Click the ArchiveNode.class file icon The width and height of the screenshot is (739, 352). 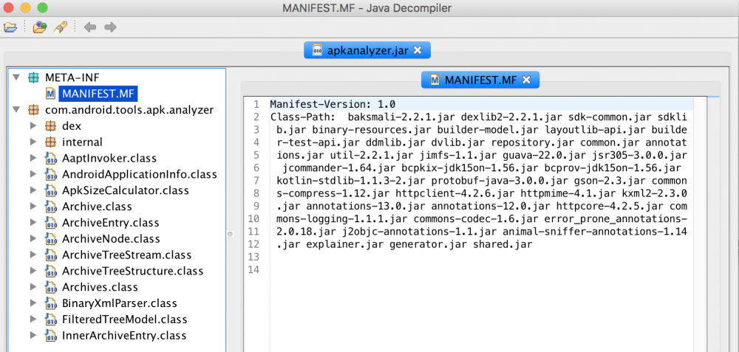coord(50,238)
